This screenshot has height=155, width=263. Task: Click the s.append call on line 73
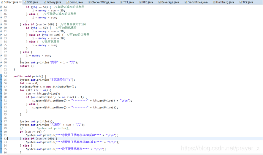click(x=75, y=108)
